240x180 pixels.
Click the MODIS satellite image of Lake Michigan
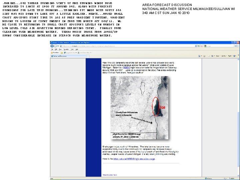pos(139,108)
